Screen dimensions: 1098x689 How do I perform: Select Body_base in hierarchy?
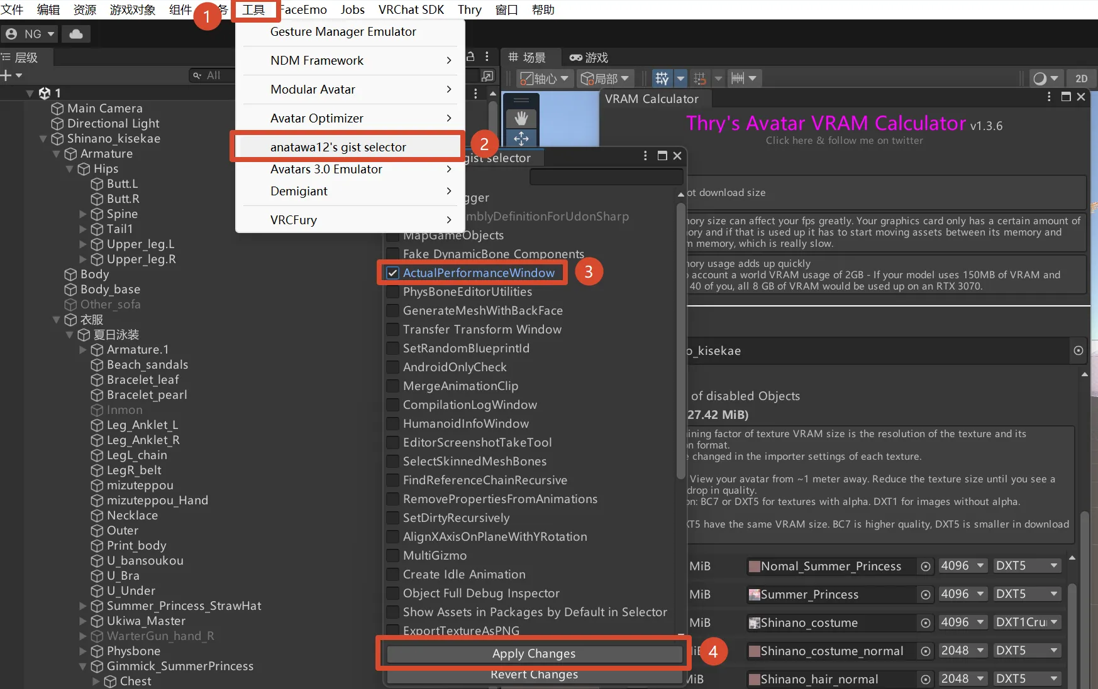pyautogui.click(x=110, y=290)
